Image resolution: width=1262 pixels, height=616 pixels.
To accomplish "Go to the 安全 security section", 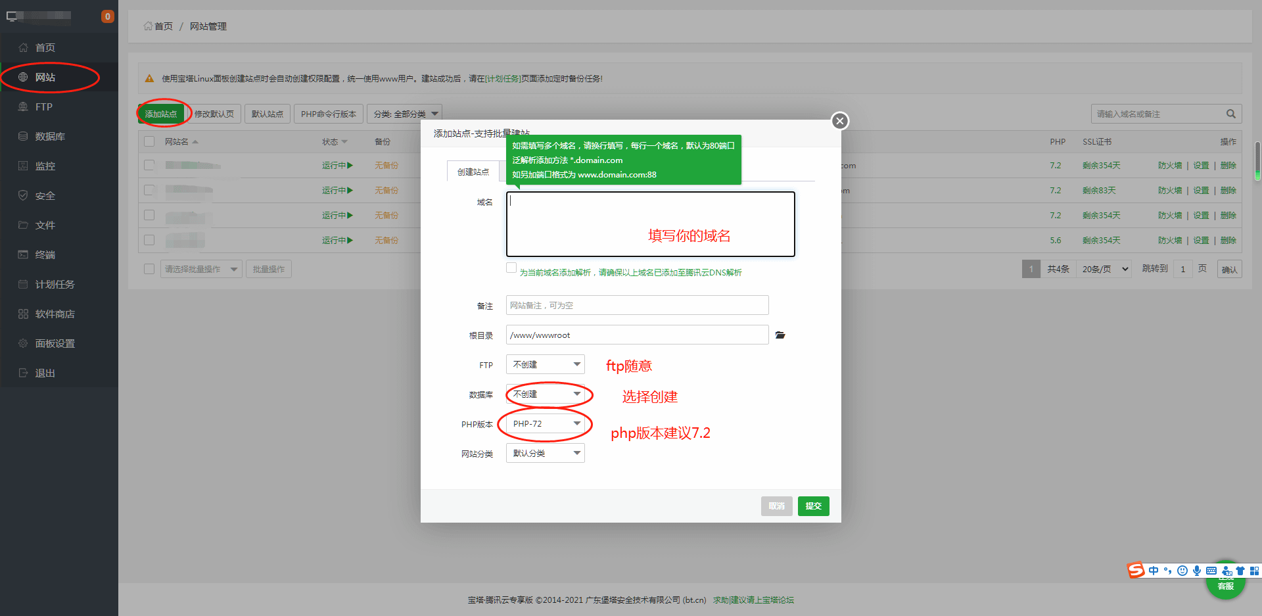I will (x=44, y=195).
